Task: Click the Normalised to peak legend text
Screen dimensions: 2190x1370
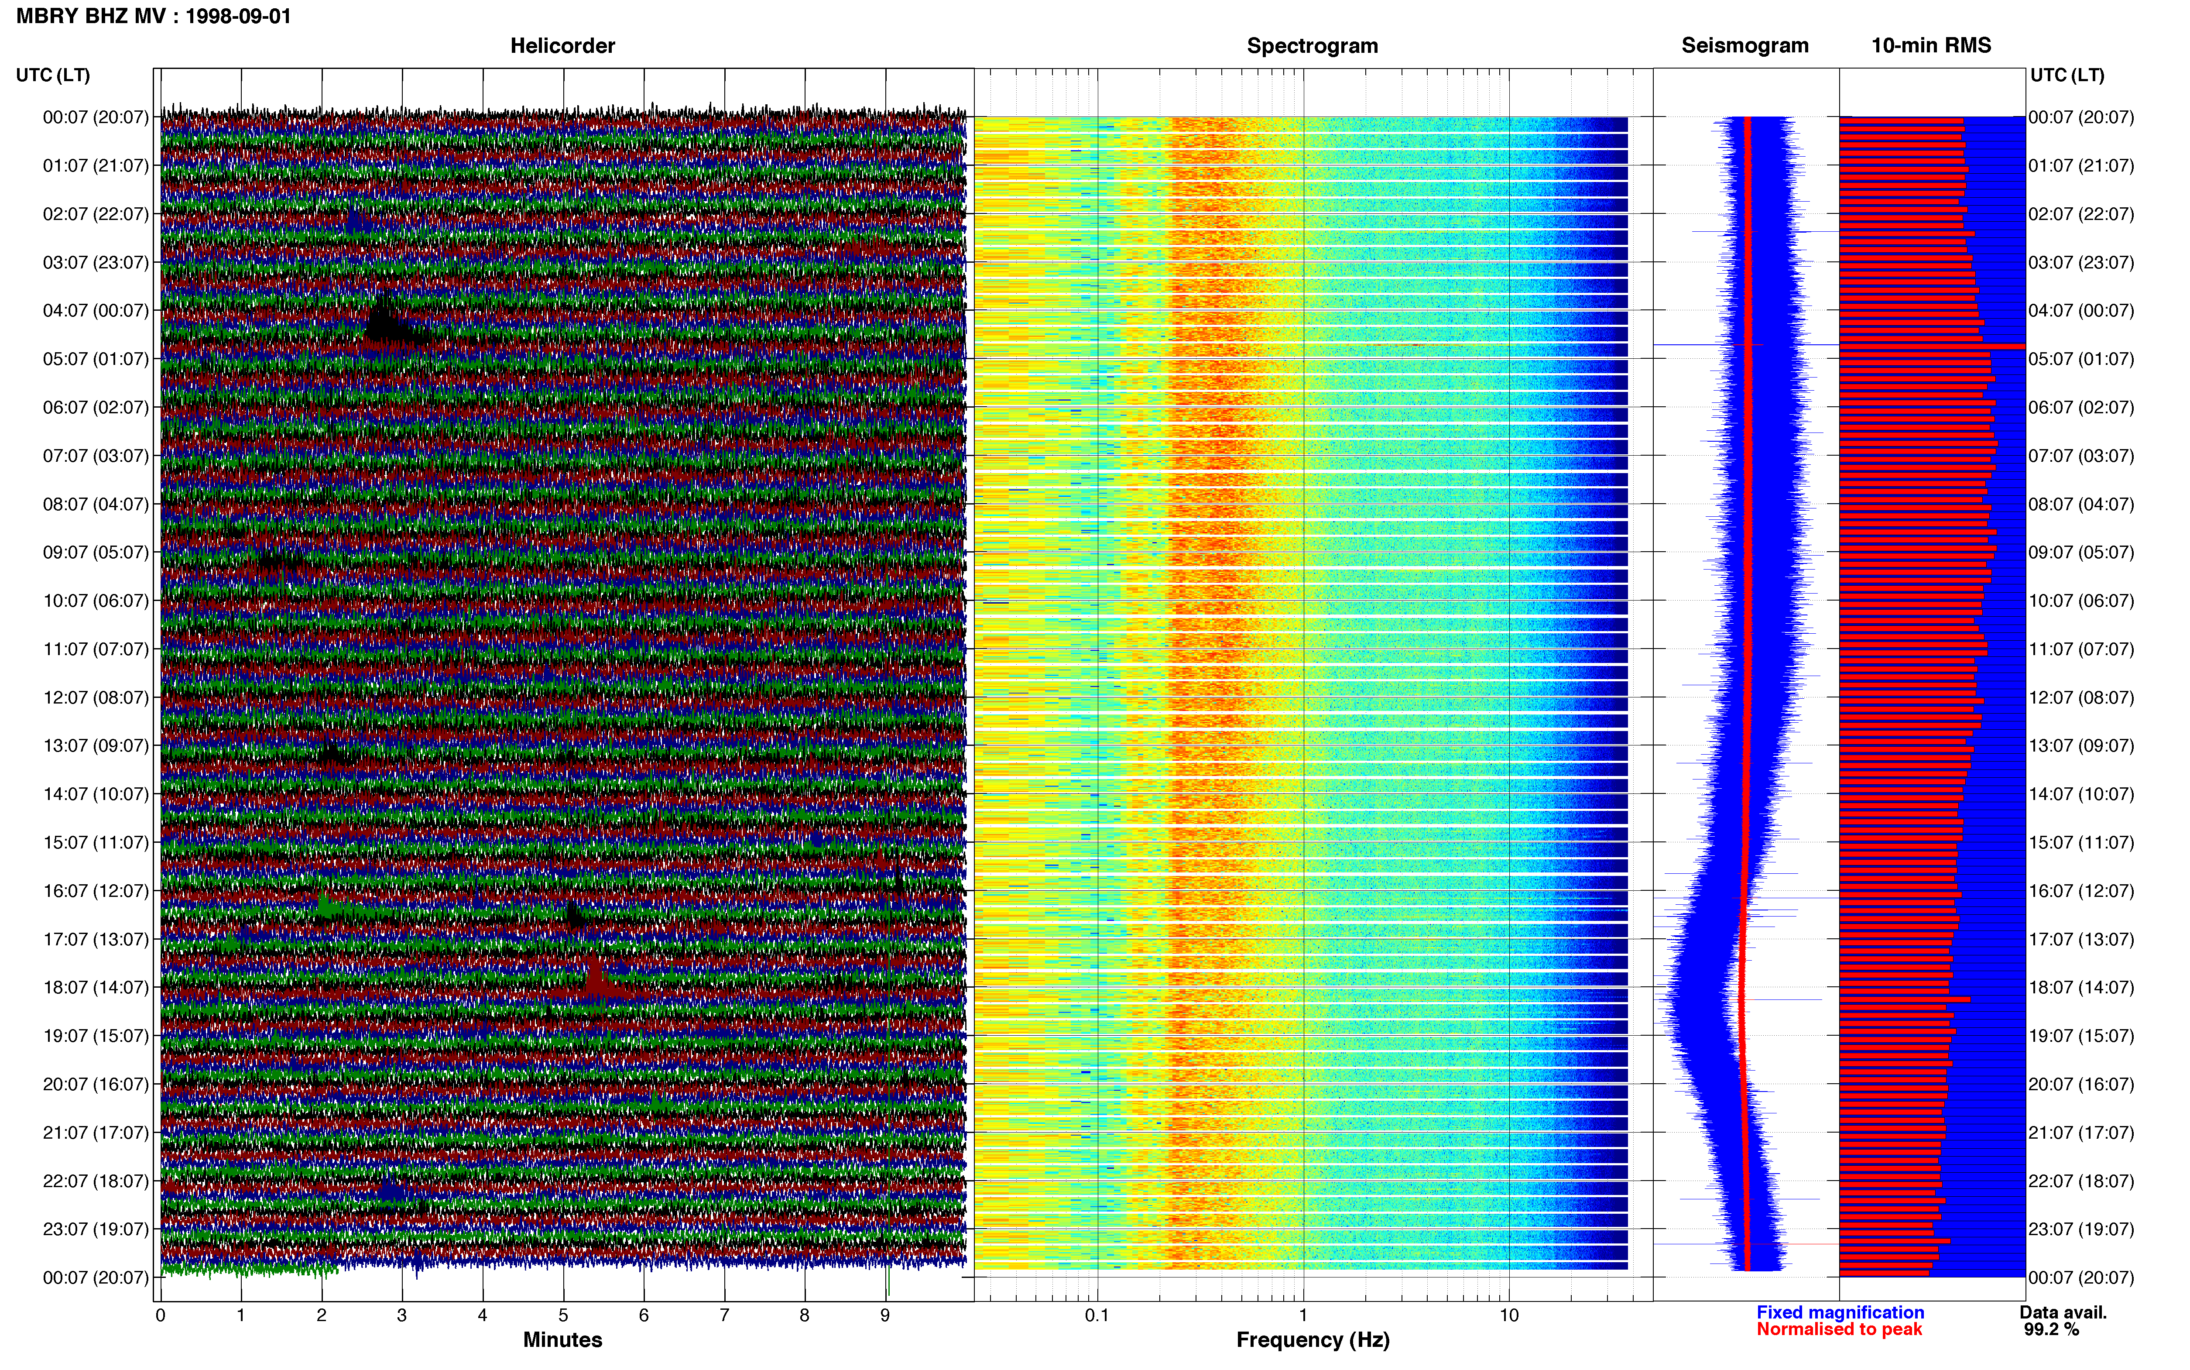Action: 1839,1329
